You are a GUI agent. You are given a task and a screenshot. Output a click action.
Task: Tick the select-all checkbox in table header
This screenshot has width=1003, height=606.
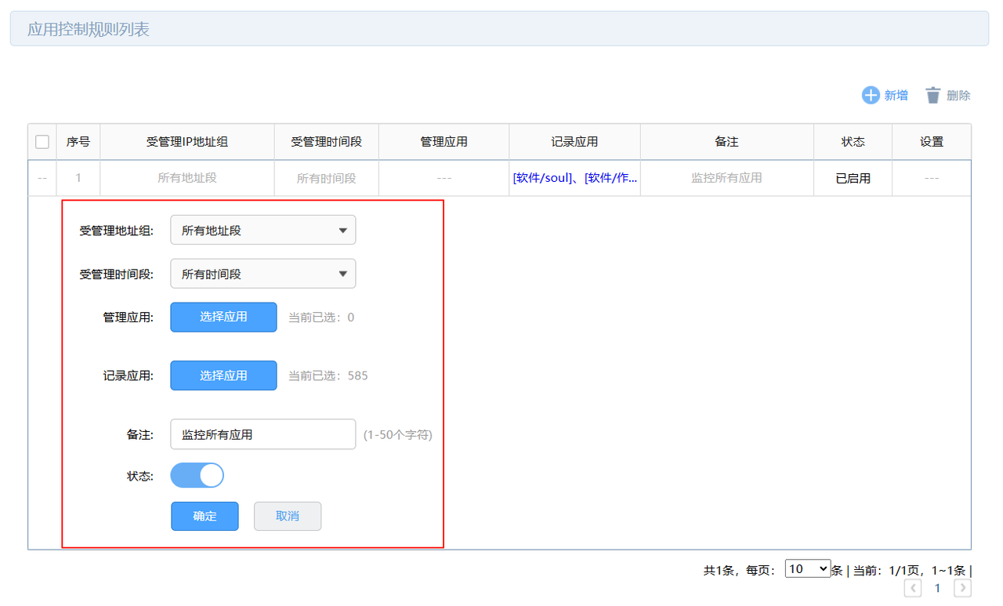(x=42, y=142)
